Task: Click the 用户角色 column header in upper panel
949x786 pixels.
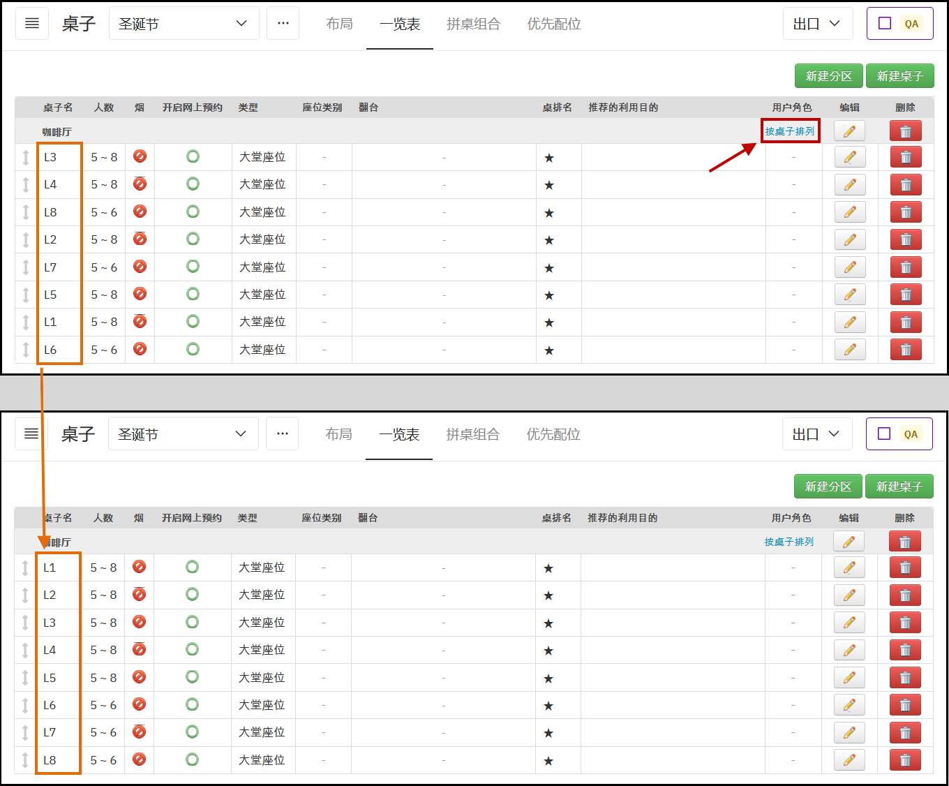Action: (792, 107)
